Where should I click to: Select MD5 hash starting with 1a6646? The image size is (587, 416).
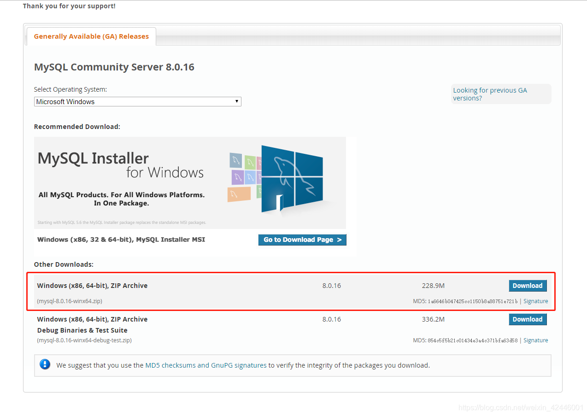click(x=473, y=301)
